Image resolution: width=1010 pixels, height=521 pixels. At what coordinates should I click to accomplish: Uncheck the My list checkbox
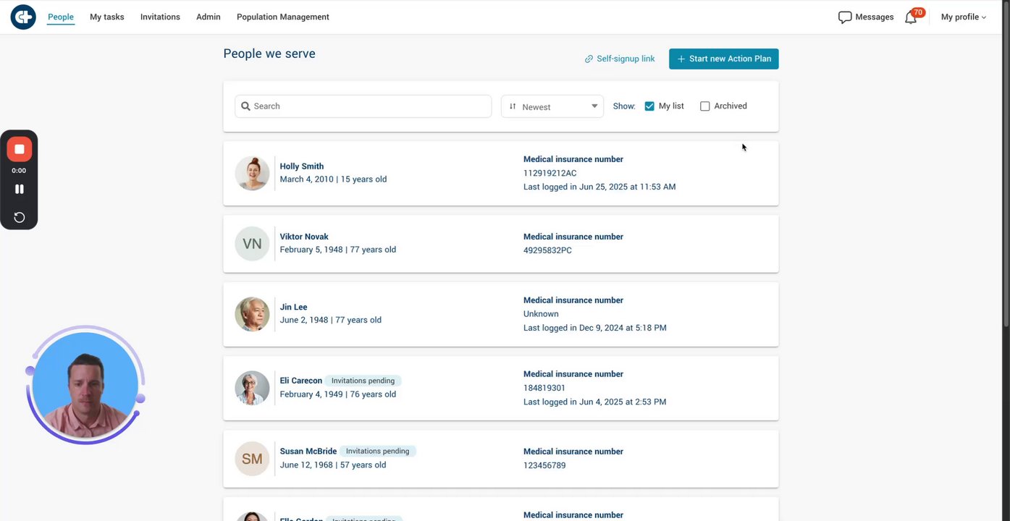pyautogui.click(x=649, y=106)
